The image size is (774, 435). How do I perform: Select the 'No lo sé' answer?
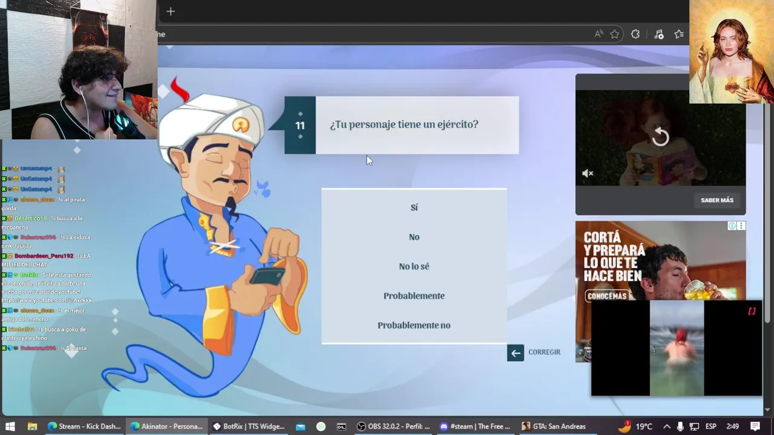pyautogui.click(x=414, y=266)
